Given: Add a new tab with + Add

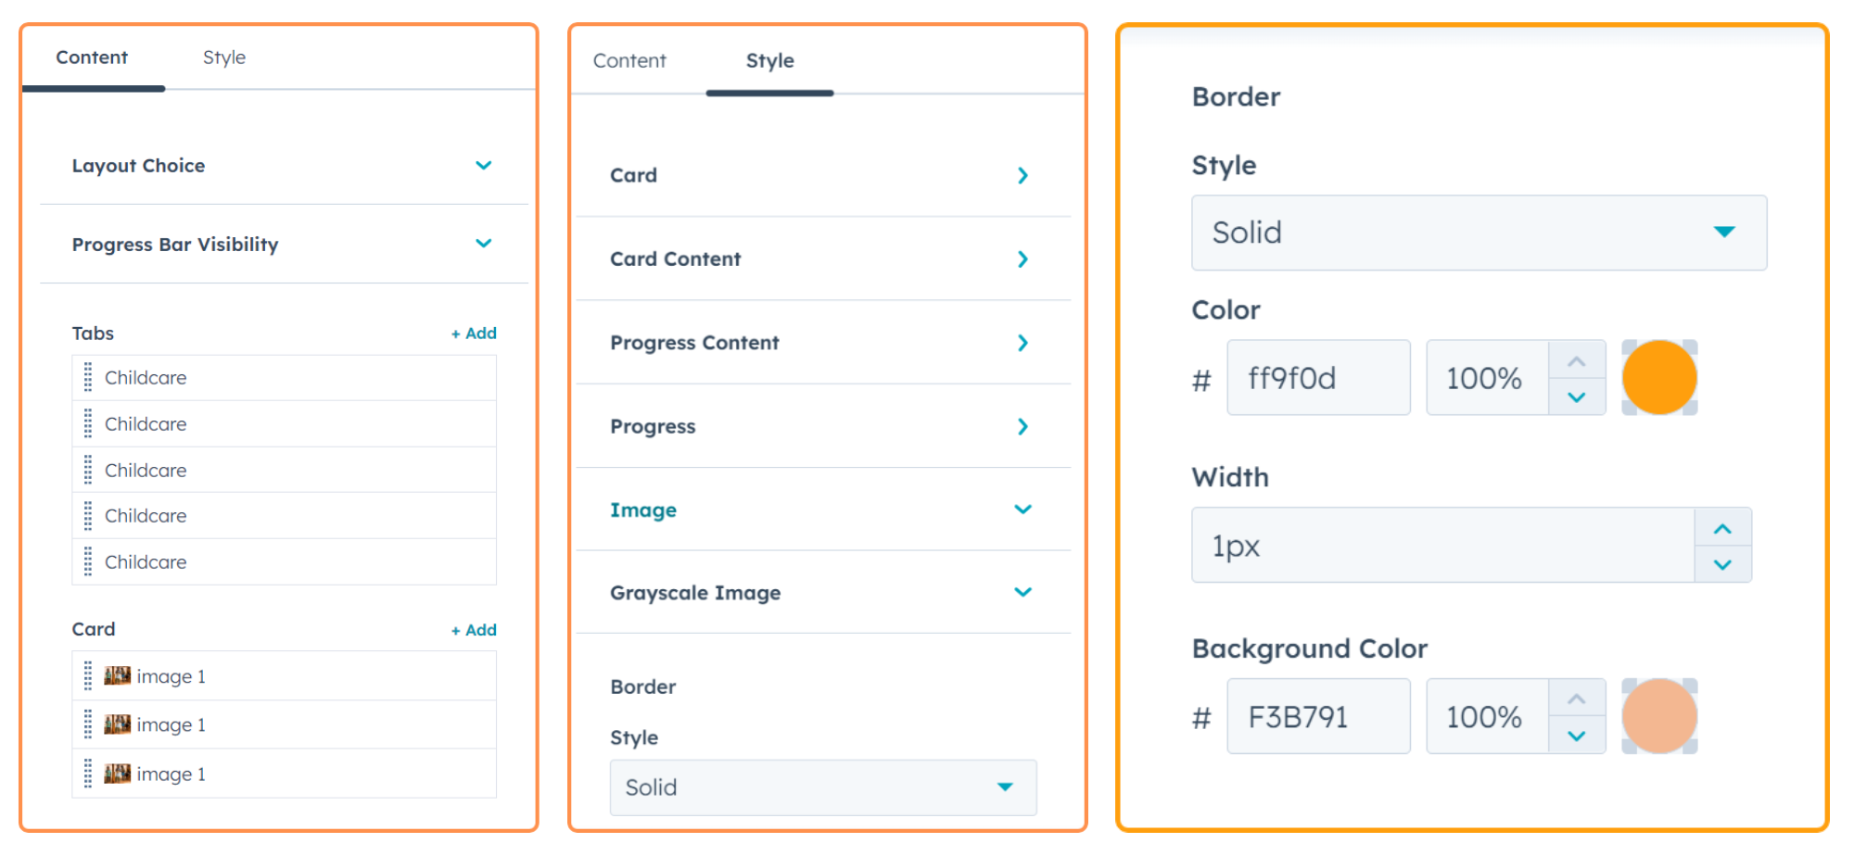Looking at the screenshot, I should point(474,334).
